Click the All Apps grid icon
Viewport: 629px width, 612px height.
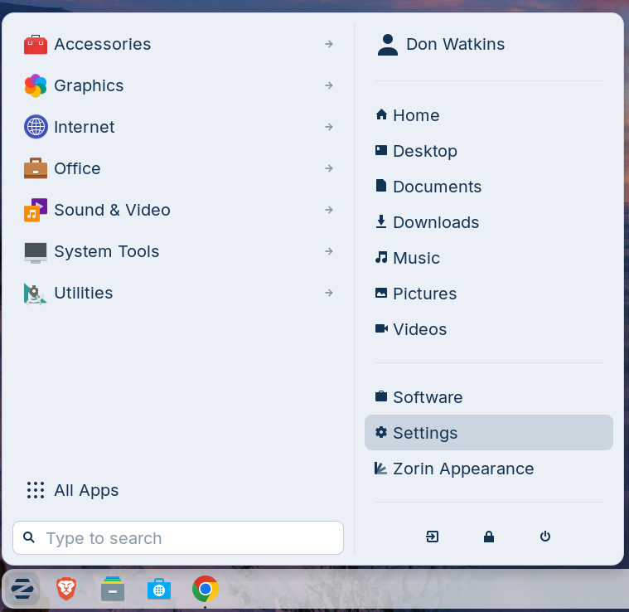tap(36, 490)
